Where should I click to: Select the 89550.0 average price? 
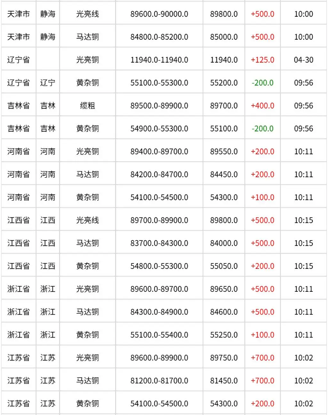coord(224,152)
